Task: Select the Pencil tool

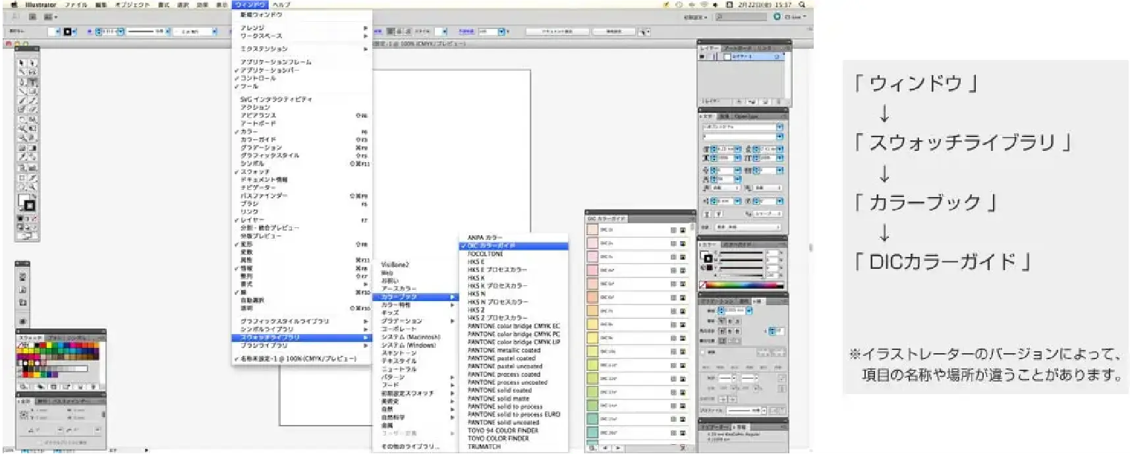Action: pyautogui.click(x=33, y=101)
